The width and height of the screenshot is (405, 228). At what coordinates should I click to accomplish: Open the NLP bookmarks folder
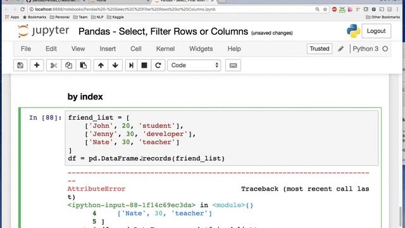[97, 17]
